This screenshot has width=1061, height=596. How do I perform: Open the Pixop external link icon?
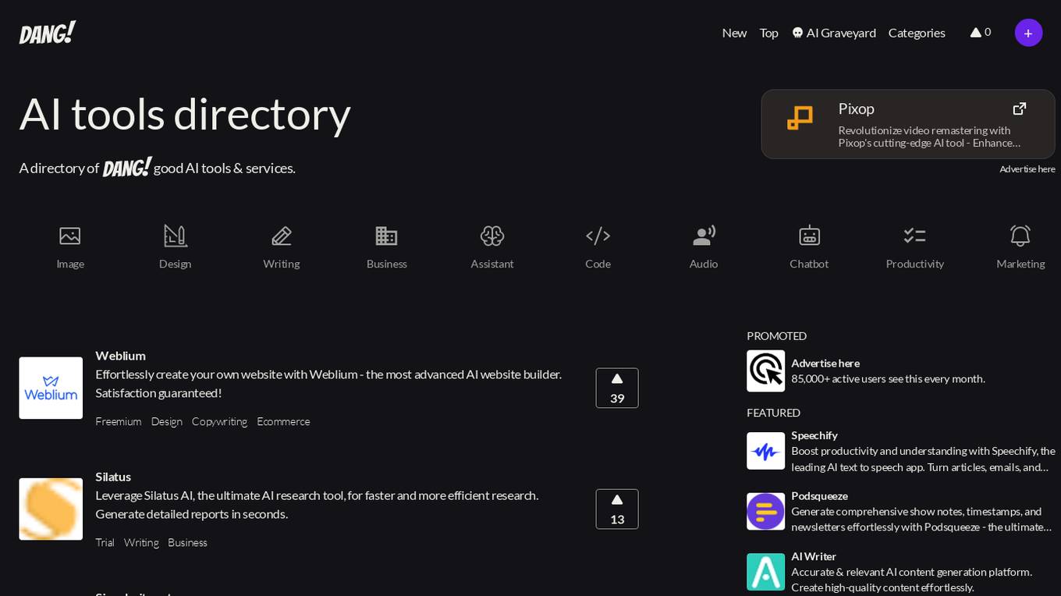1019,108
